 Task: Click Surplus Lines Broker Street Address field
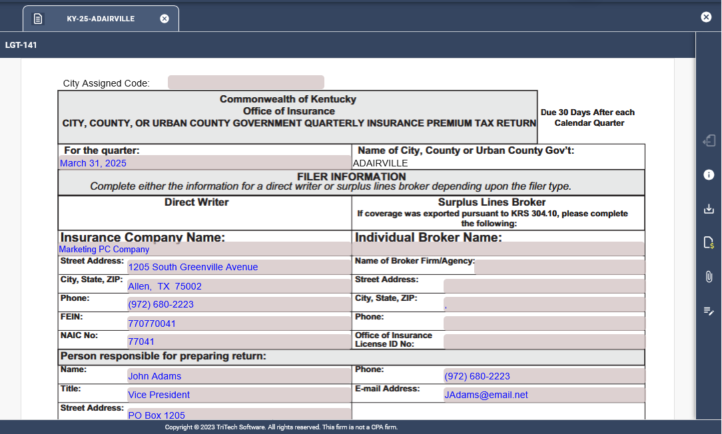coord(544,286)
